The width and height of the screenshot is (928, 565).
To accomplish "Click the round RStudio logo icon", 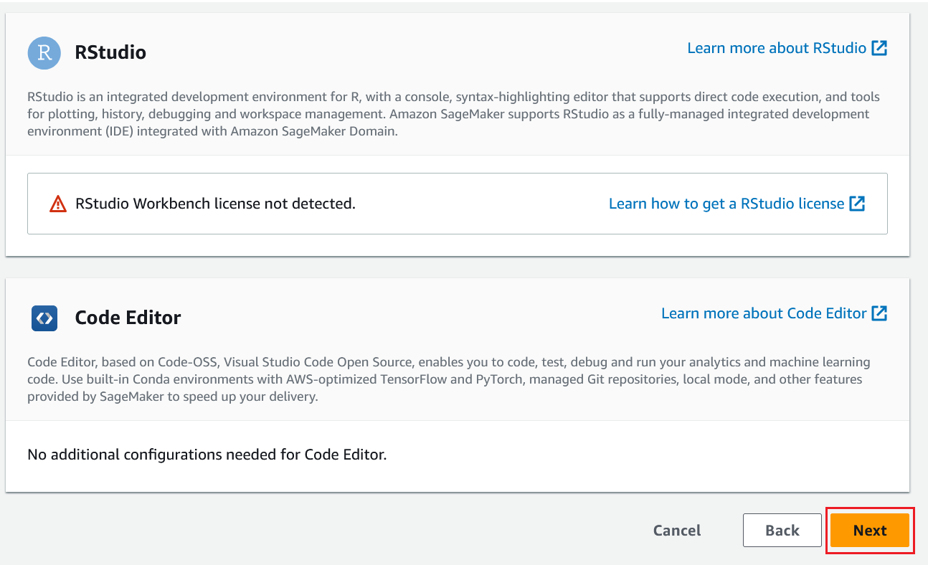I will point(44,52).
